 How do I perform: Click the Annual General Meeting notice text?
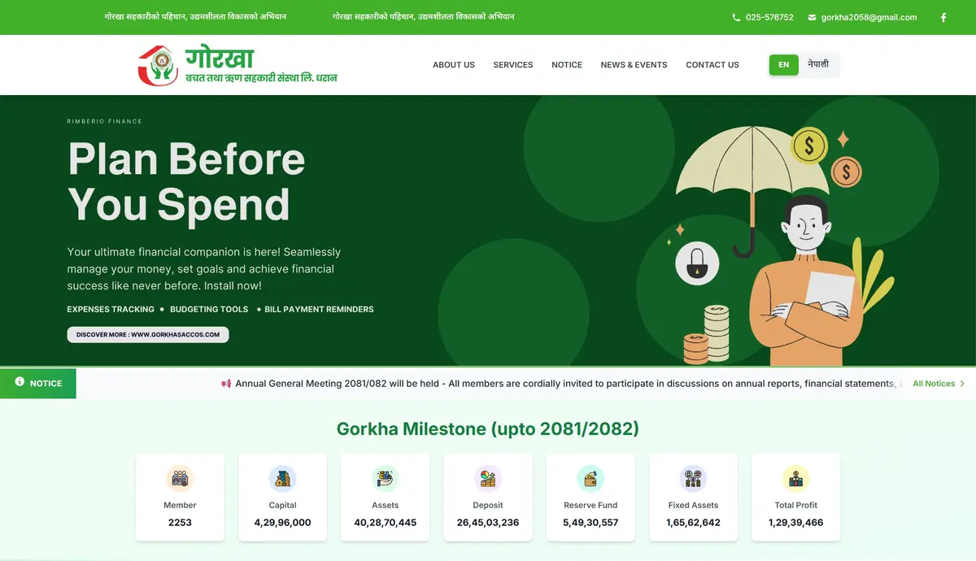561,384
